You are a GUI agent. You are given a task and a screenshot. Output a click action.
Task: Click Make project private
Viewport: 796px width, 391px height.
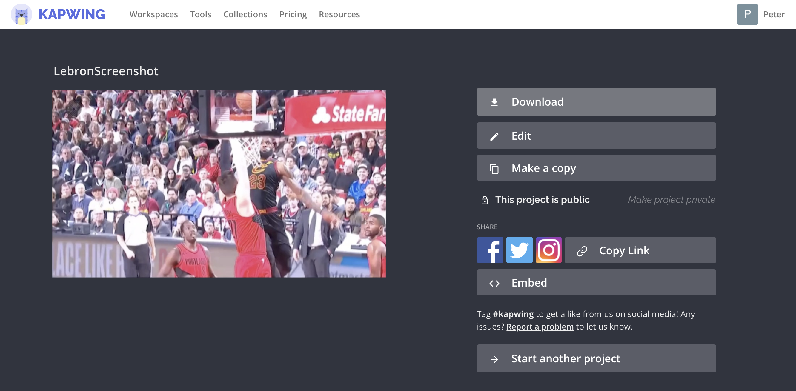click(671, 200)
